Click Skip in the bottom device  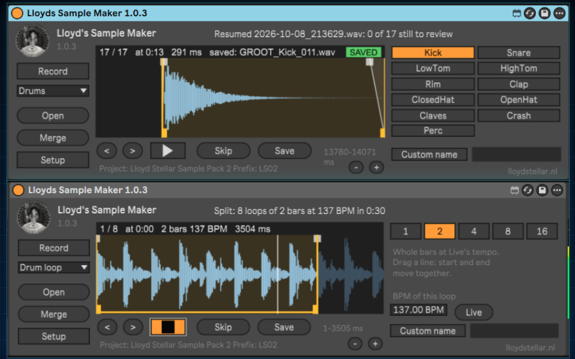(223, 327)
